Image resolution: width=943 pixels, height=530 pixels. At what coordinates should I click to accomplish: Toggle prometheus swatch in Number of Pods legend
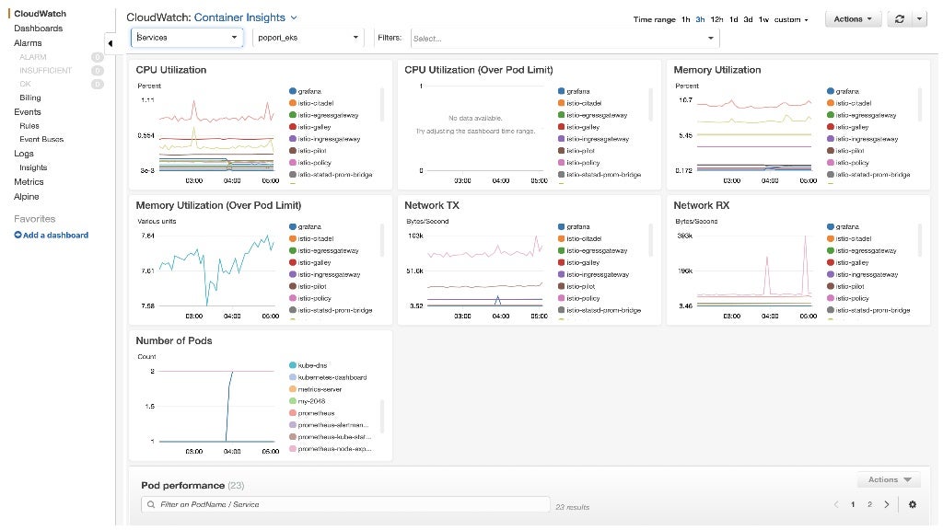pyautogui.click(x=293, y=413)
